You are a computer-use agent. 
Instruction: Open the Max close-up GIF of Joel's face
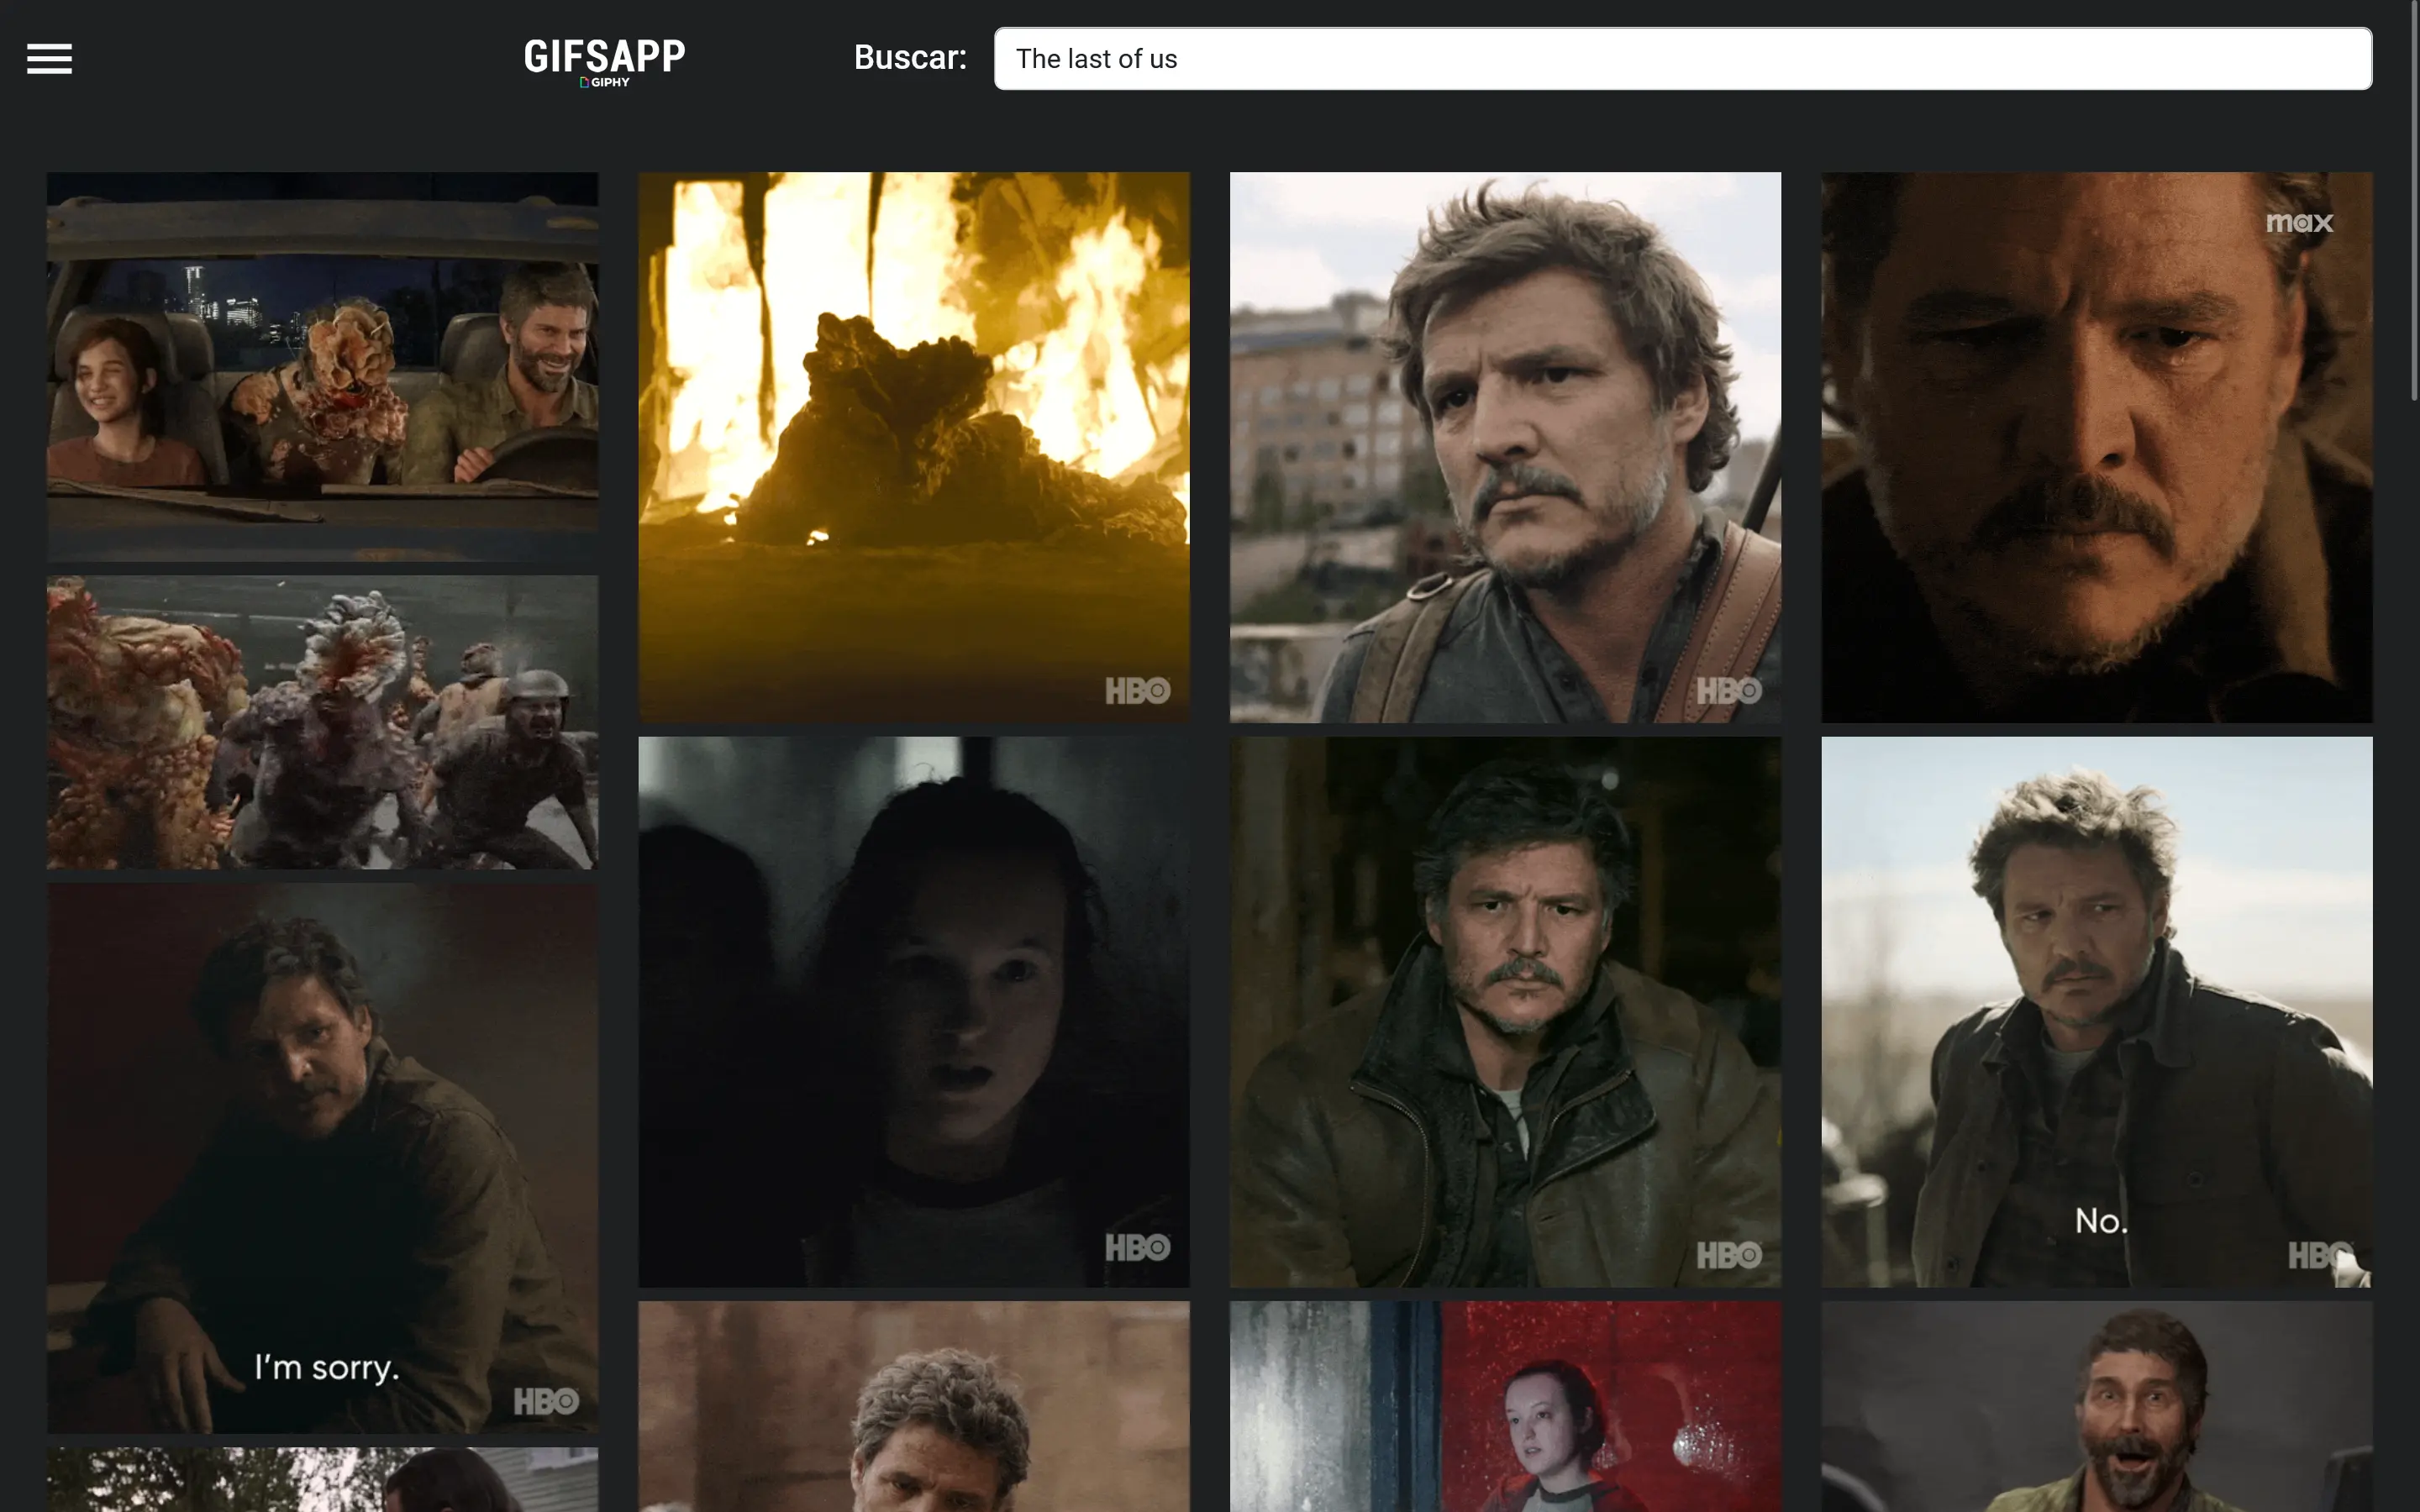[2096, 447]
